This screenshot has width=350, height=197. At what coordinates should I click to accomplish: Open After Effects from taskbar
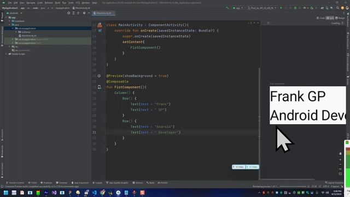[46, 193]
